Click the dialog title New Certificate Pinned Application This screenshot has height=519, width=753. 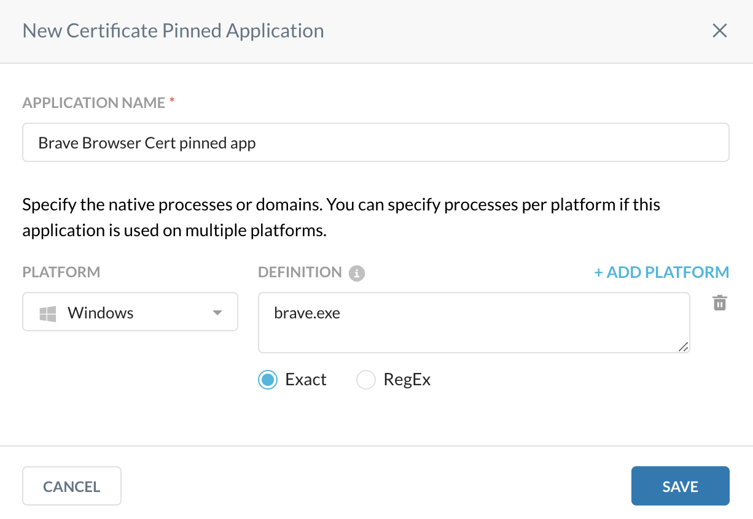coord(173,31)
